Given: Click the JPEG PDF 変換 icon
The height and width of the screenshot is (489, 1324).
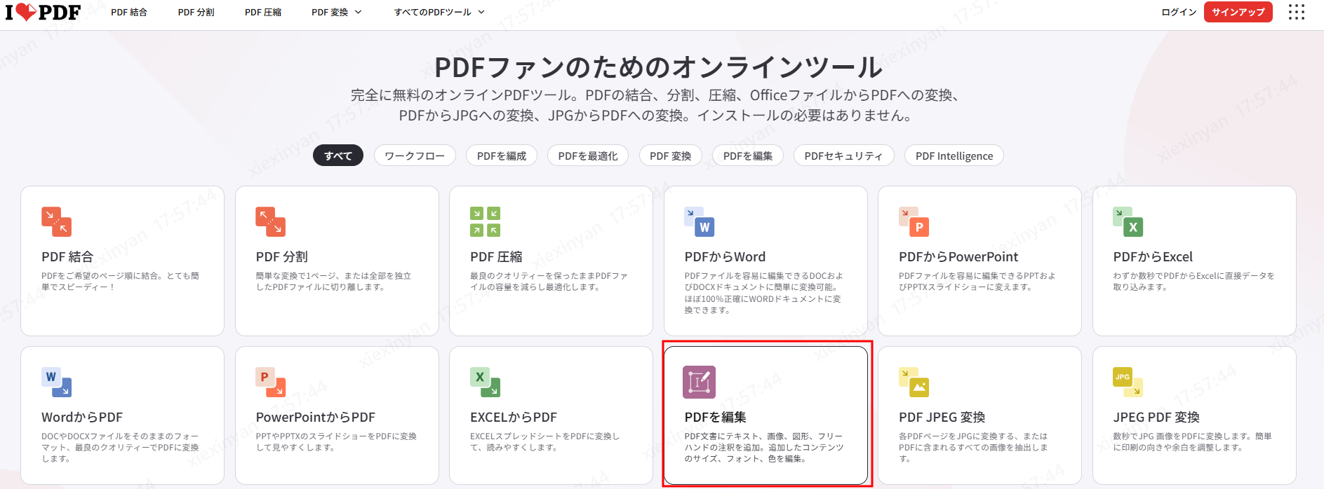Looking at the screenshot, I should point(1128,382).
